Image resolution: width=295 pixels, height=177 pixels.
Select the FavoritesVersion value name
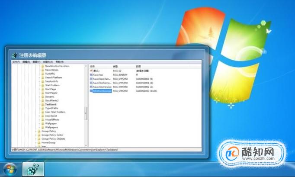pyautogui.click(x=102, y=87)
